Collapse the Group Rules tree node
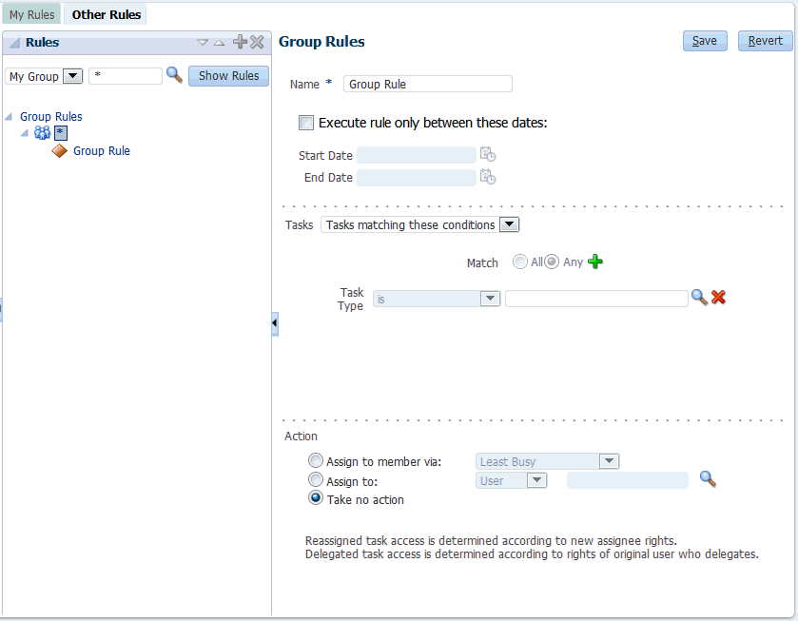 pos(10,117)
